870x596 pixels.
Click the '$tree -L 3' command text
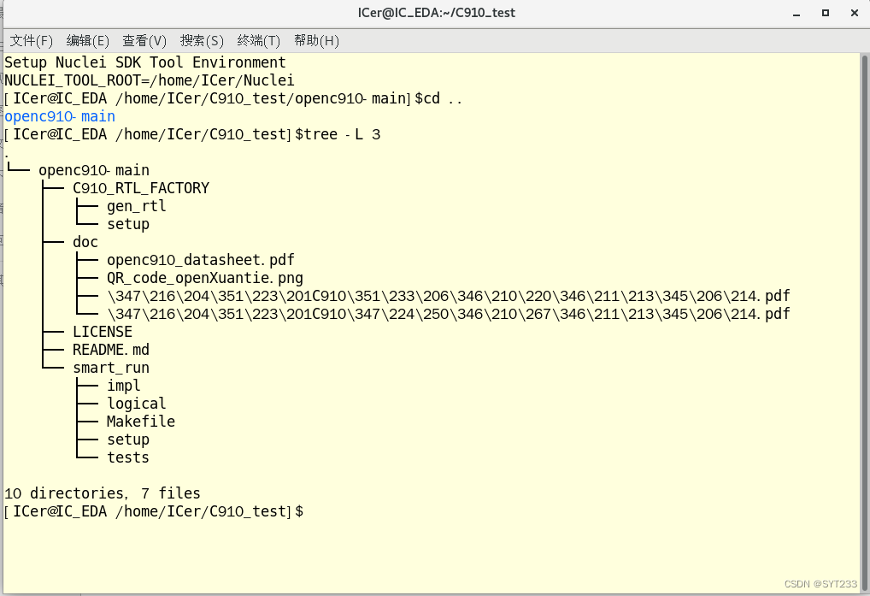338,134
